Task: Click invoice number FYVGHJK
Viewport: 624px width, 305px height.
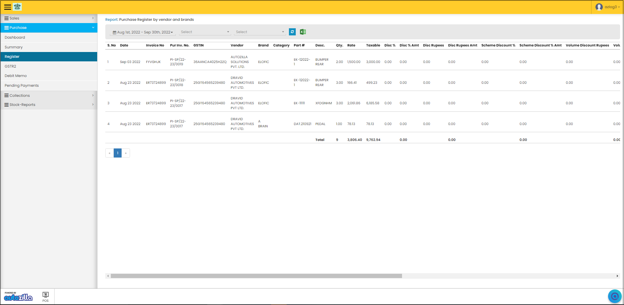Action: 153,62
